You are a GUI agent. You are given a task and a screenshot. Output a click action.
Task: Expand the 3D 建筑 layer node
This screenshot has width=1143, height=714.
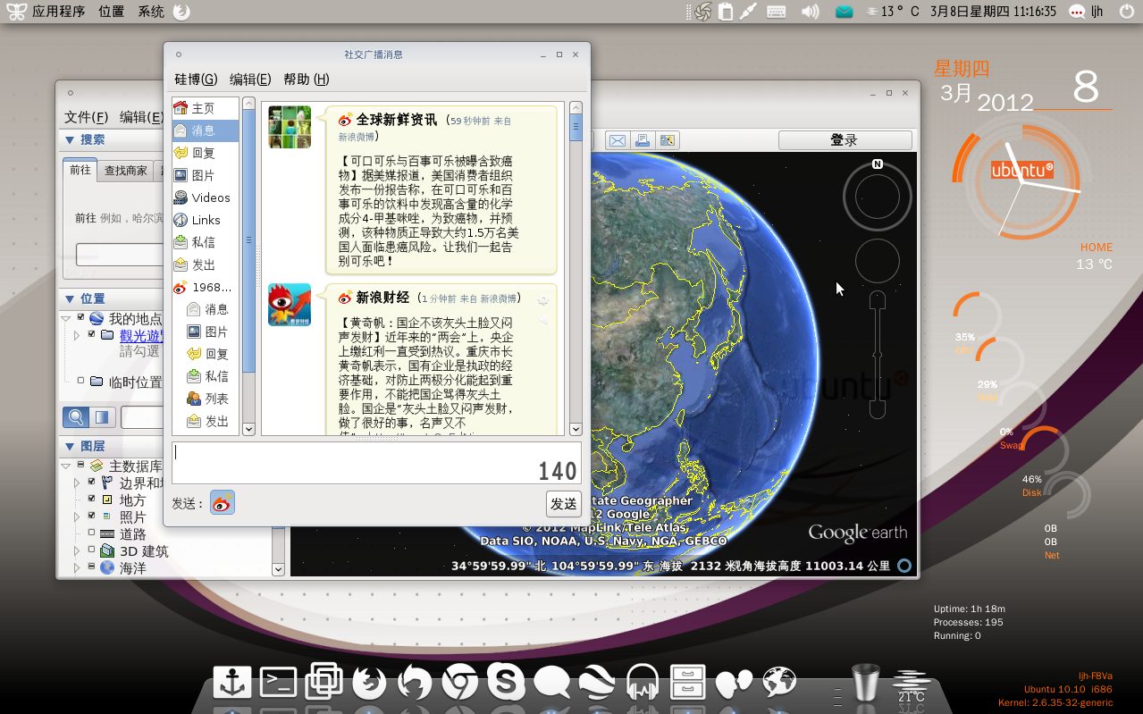(77, 550)
